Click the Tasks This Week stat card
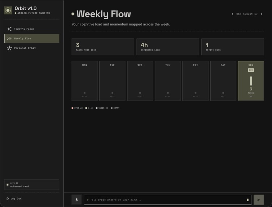272x207 pixels. click(x=103, y=47)
